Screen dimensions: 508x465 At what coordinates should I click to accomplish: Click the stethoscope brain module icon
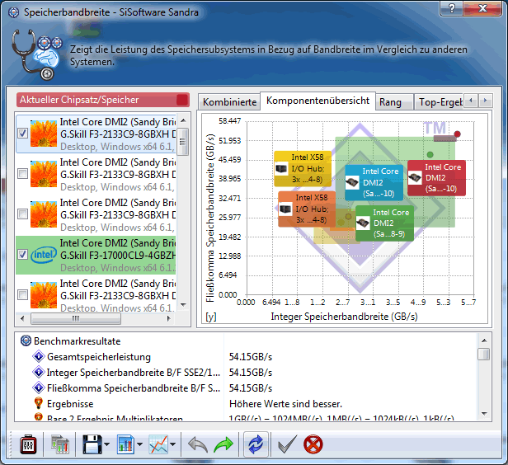point(36,54)
